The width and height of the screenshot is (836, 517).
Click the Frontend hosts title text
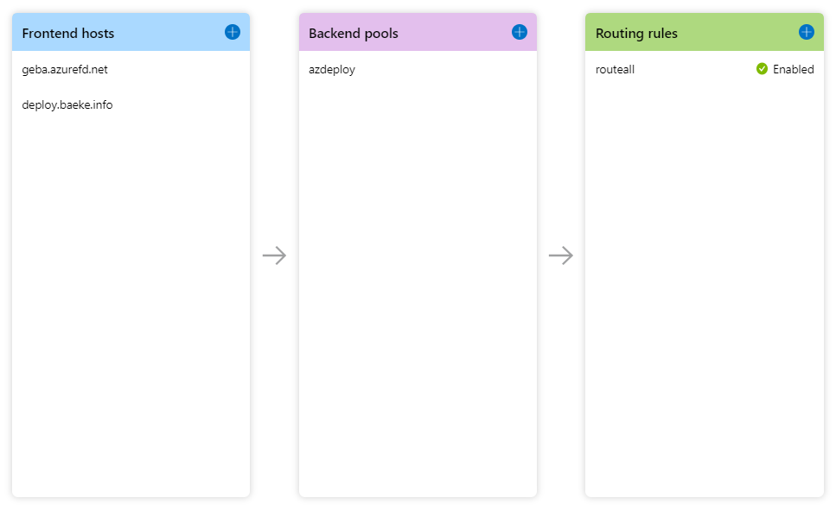coord(68,34)
